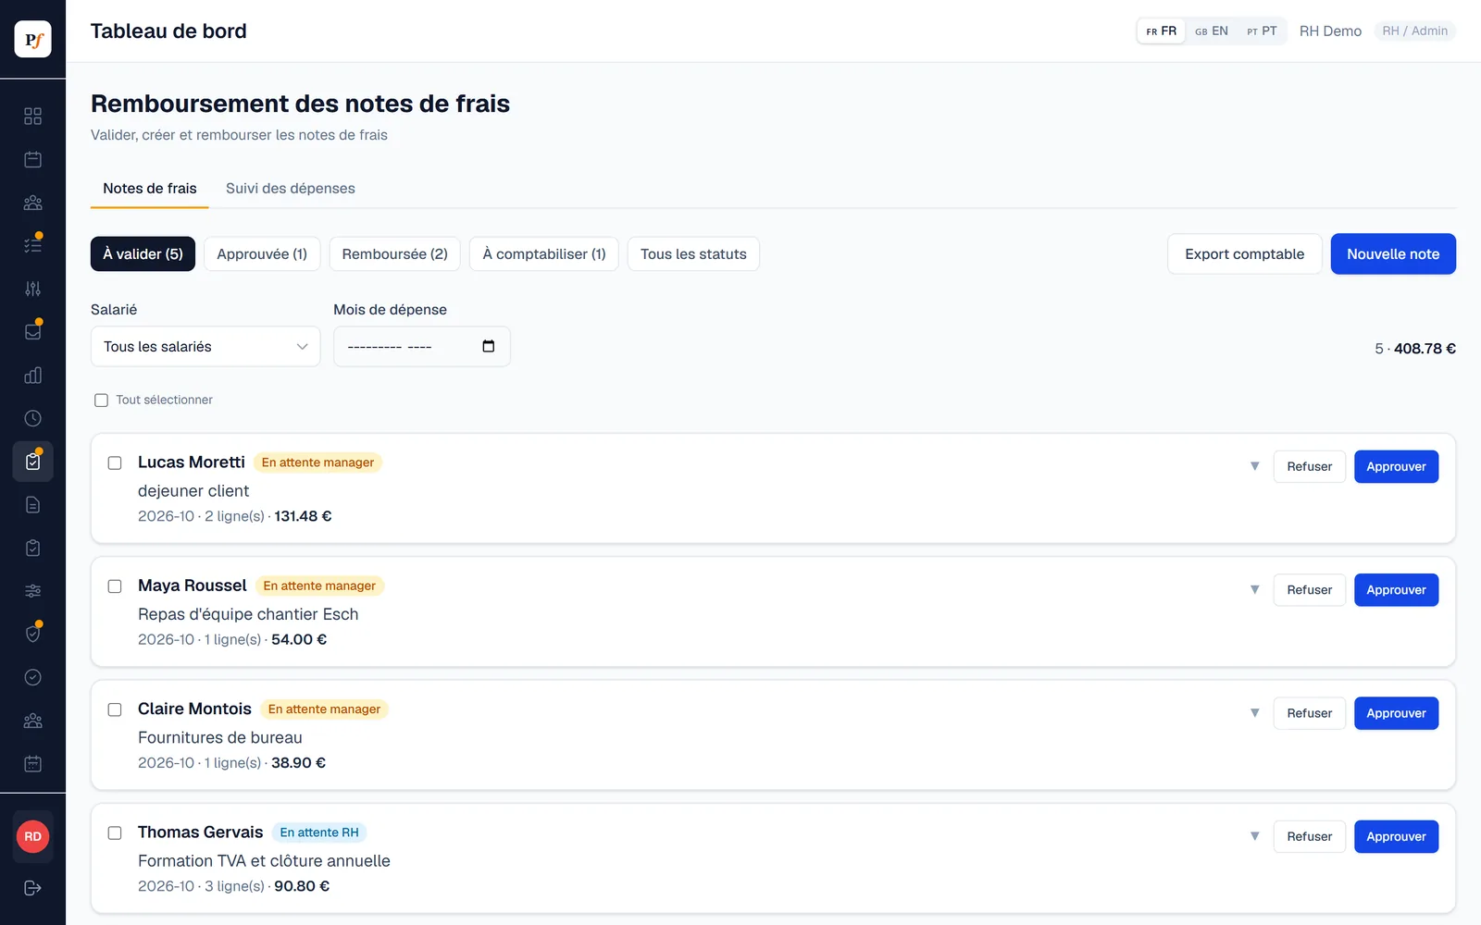Switch to Suivi des dépenses tab
This screenshot has width=1481, height=925.
tap(291, 189)
